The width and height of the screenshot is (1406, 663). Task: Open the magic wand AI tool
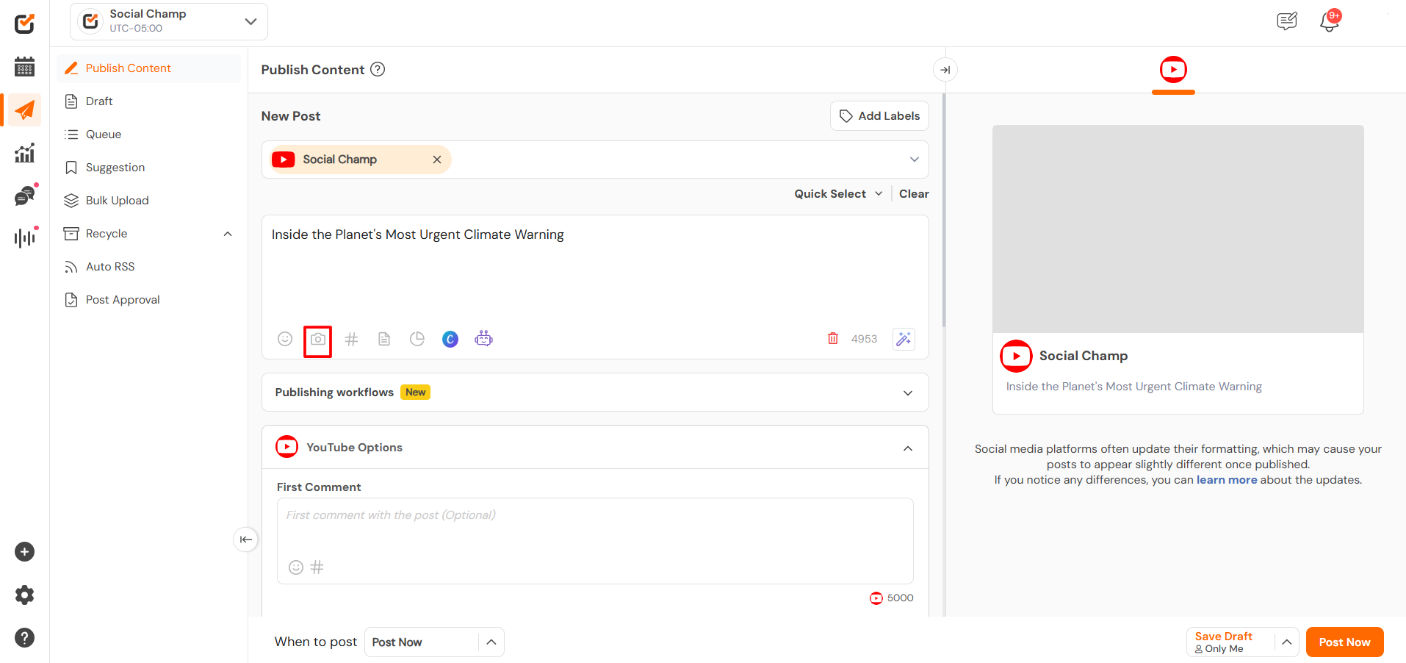coord(903,339)
